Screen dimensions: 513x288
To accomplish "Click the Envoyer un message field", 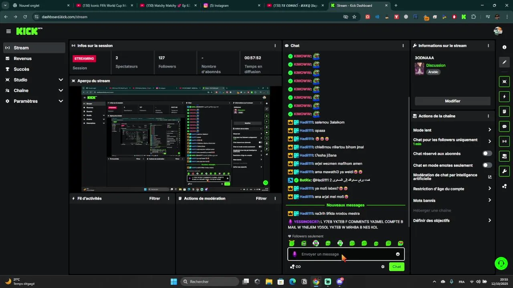I will point(346,254).
